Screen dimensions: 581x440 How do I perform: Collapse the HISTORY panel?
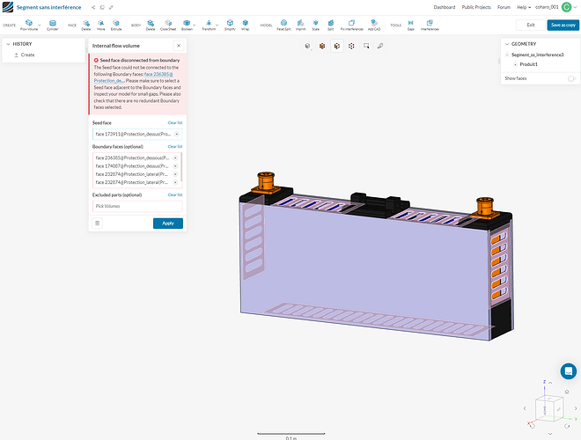8,43
